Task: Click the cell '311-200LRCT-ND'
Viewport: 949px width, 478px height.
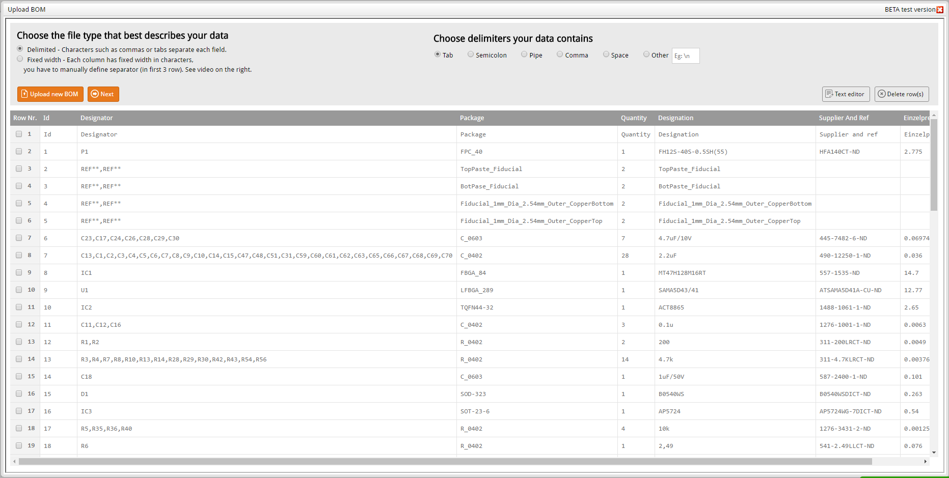Action: (x=858, y=342)
